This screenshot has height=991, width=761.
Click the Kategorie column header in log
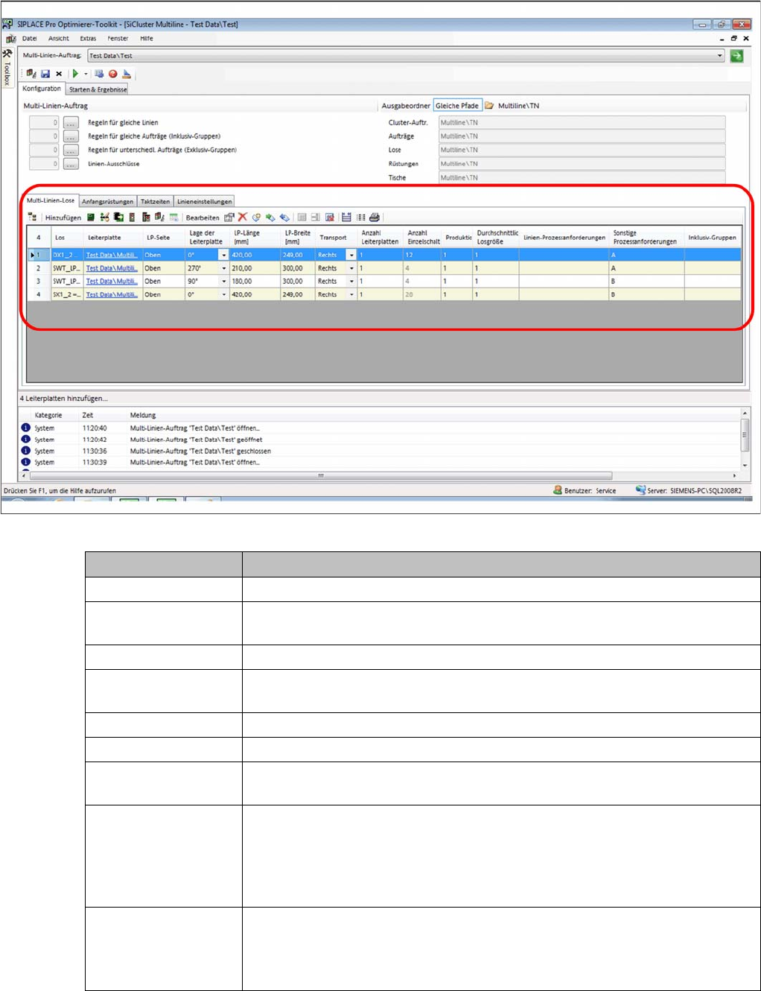[48, 415]
